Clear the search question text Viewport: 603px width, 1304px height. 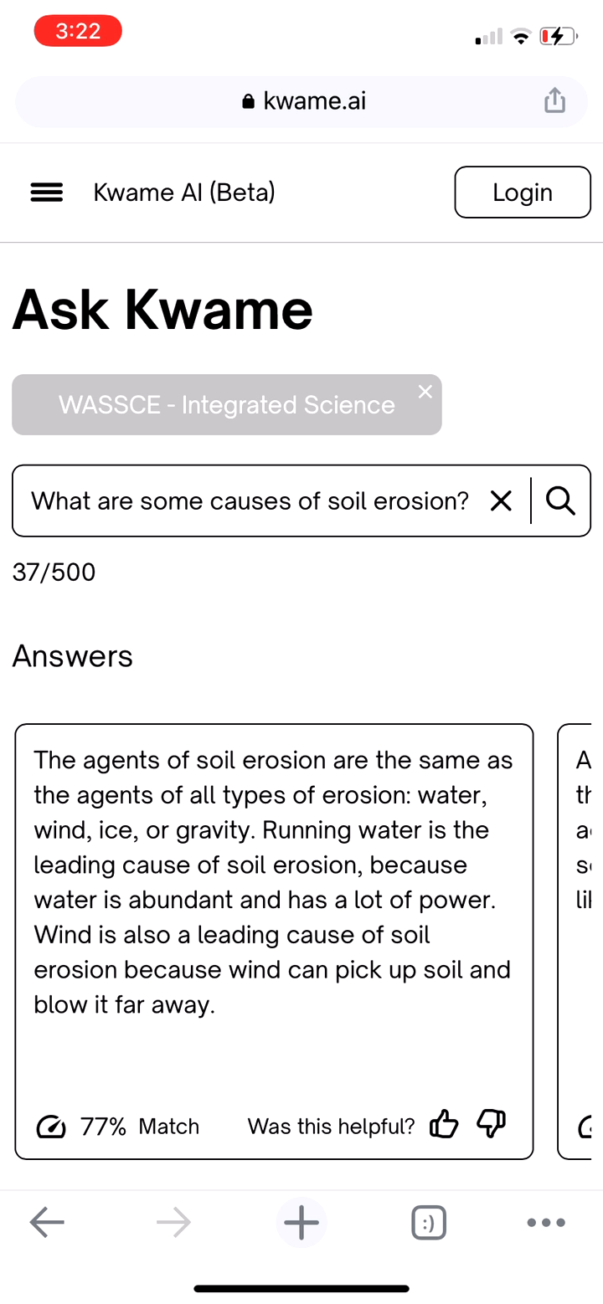tap(501, 501)
